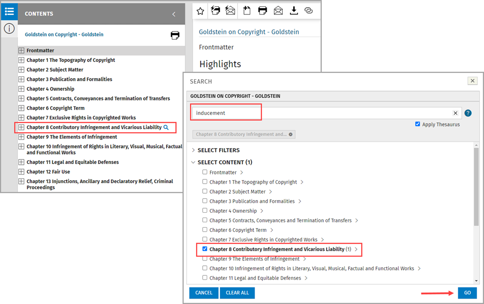Open the contents list icon
The image size is (484, 304).
(x=9, y=12)
